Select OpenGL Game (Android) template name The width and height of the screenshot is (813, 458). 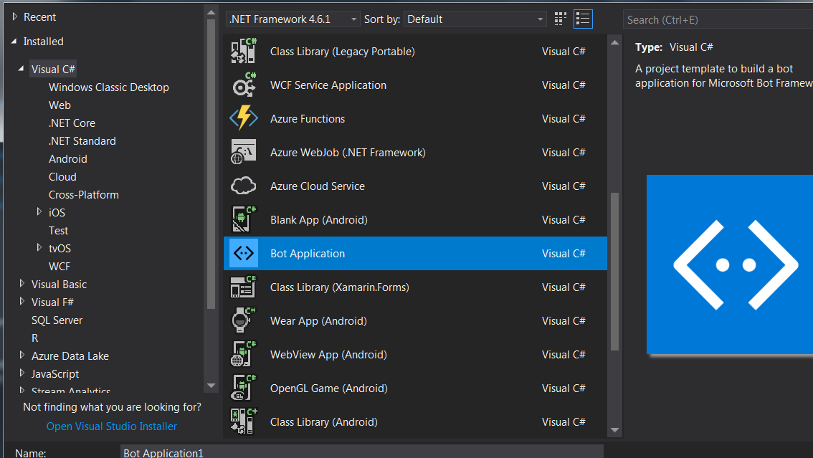tap(329, 388)
